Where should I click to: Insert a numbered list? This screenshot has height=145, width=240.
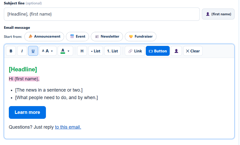click(x=113, y=51)
